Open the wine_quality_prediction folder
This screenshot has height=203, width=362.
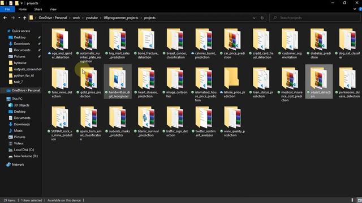pos(232,122)
